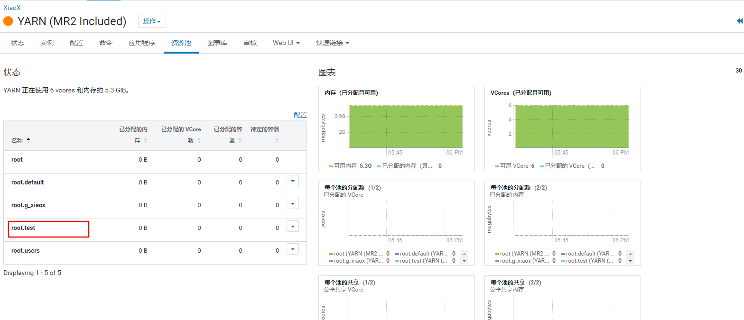This screenshot has width=744, height=320.
Task: Click the orange YARN status circle icon
Action: pos(8,21)
